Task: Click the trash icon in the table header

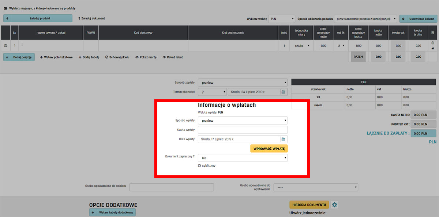Action: pos(433,33)
